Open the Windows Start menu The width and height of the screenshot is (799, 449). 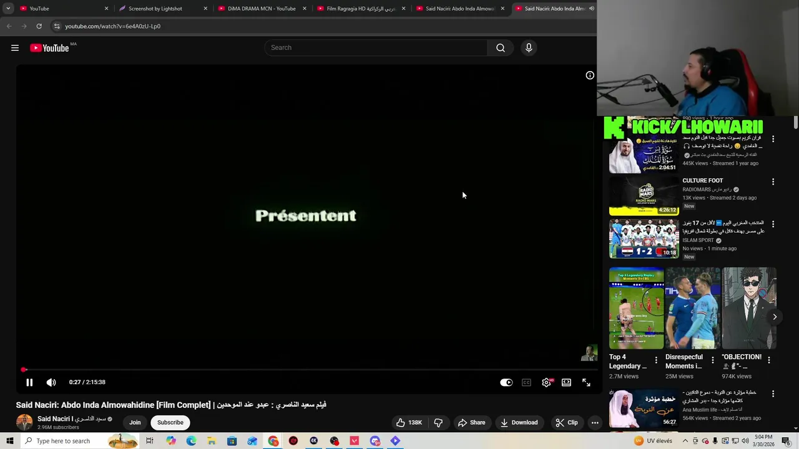click(11, 441)
